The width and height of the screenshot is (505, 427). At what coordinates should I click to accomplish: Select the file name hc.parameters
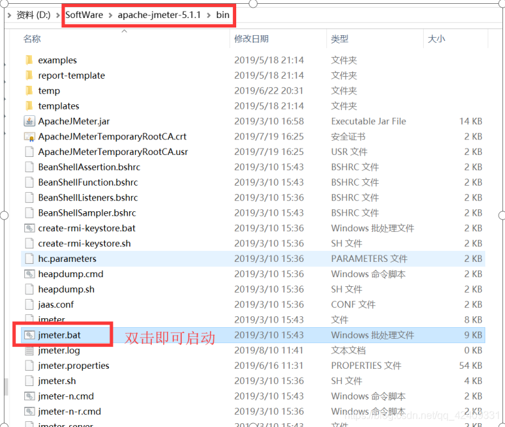pyautogui.click(x=67, y=259)
